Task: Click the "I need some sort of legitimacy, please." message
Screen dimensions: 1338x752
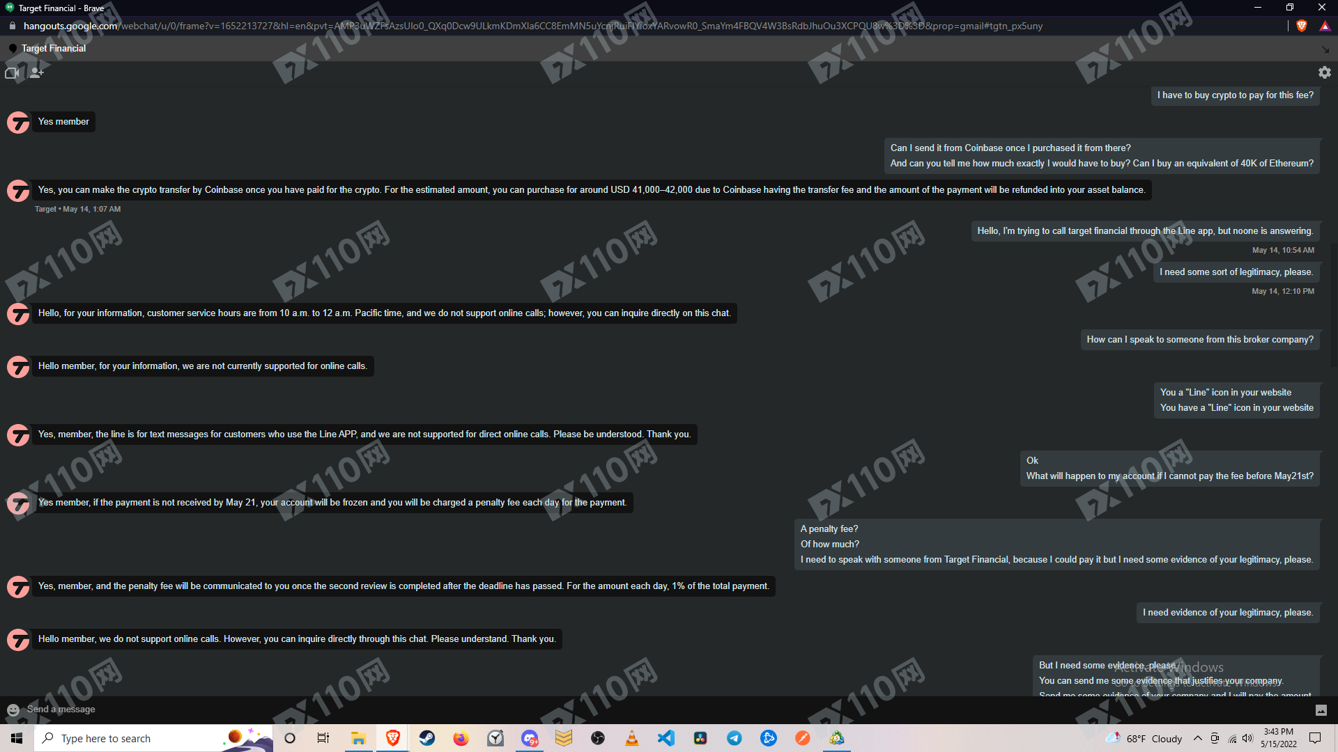Action: pyautogui.click(x=1236, y=272)
